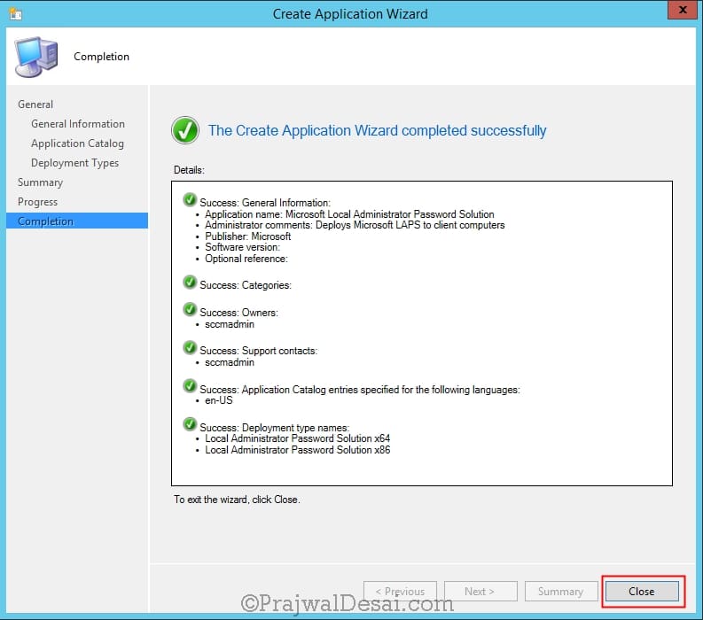Viewport: 703px width, 620px height.
Task: Click the completed successfully heading text
Action: pos(377,130)
